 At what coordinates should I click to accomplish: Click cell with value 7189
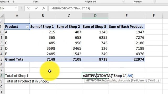click(x=127, y=48)
